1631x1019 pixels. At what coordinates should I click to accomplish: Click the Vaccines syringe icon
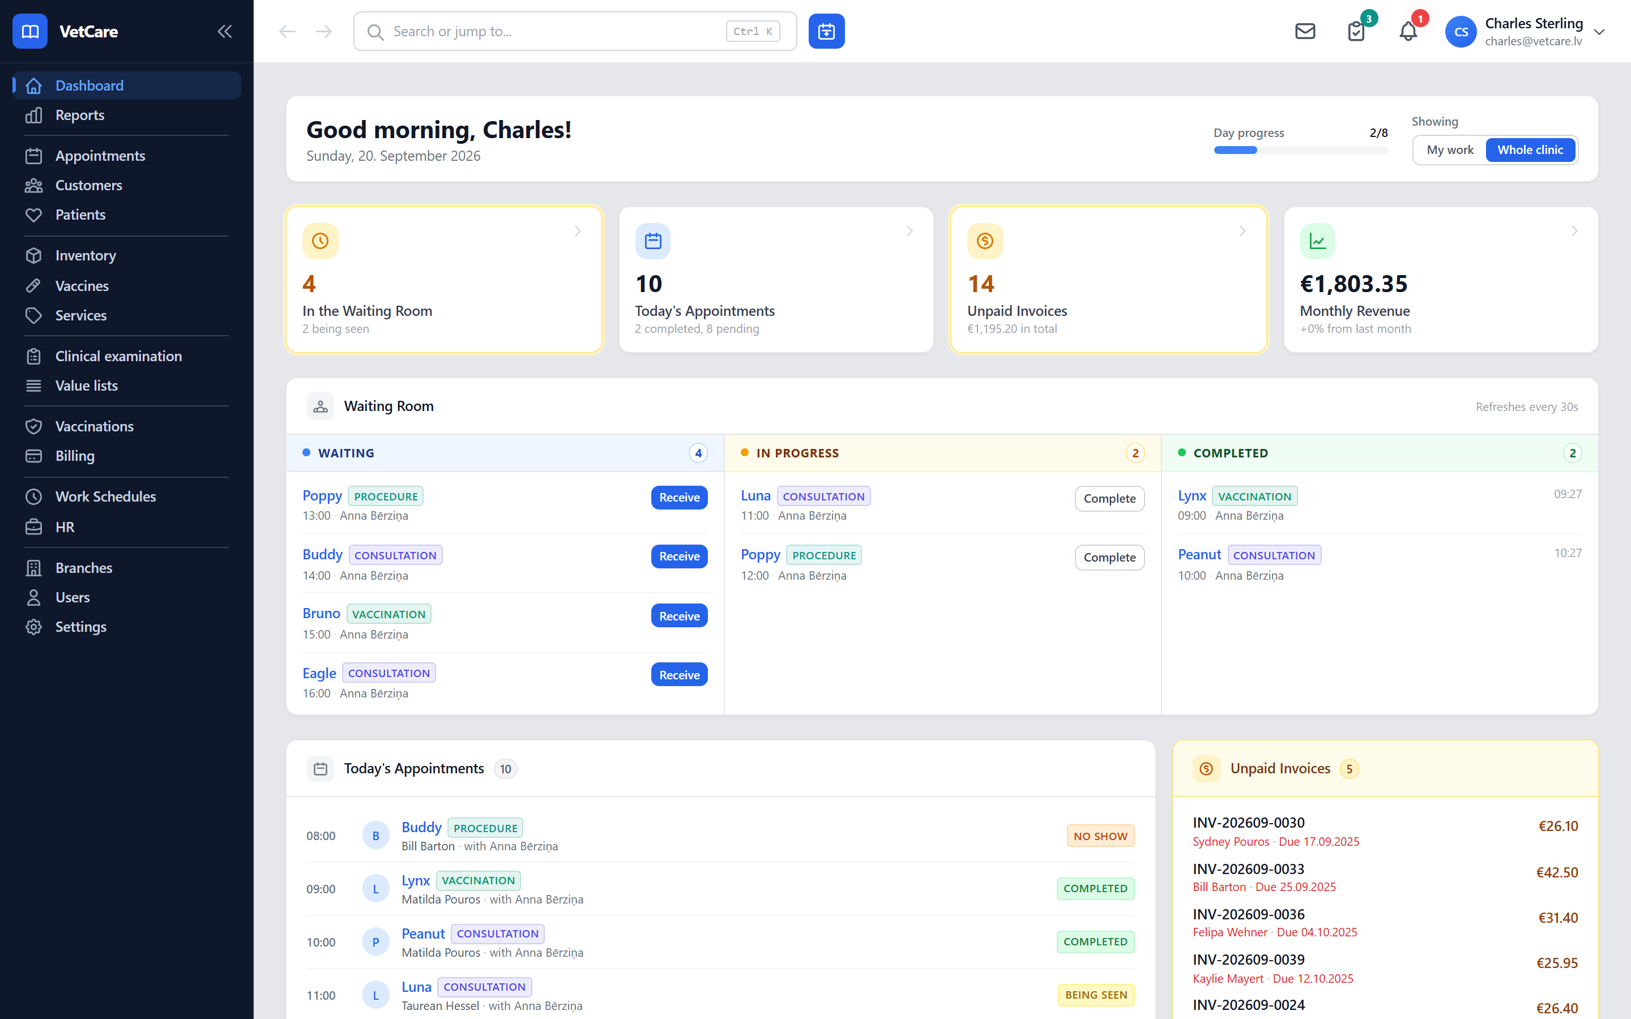pyautogui.click(x=34, y=286)
